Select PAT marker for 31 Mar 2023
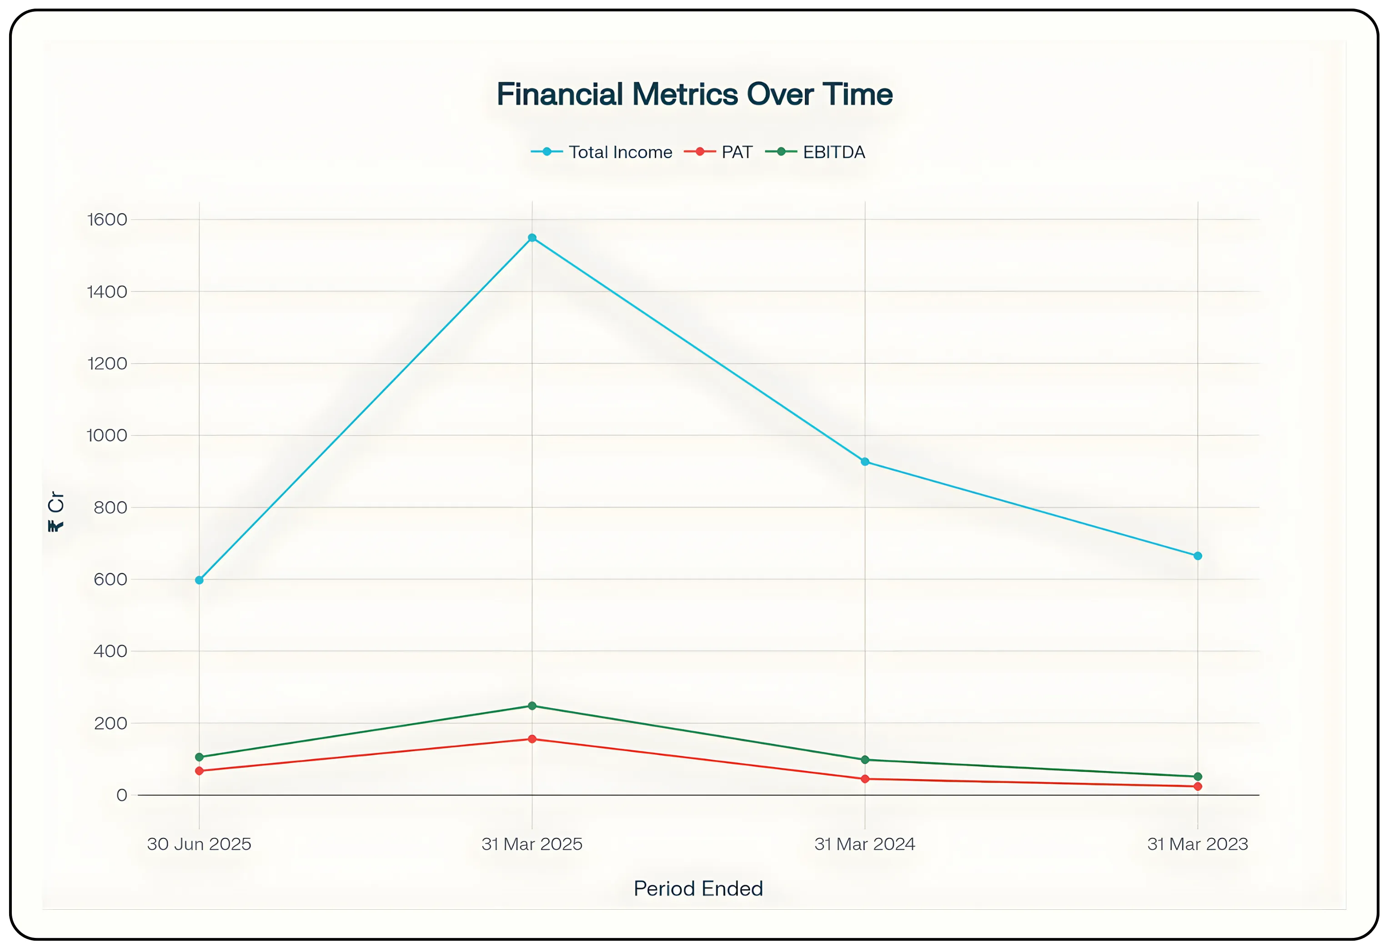The image size is (1389, 947). click(x=1198, y=787)
